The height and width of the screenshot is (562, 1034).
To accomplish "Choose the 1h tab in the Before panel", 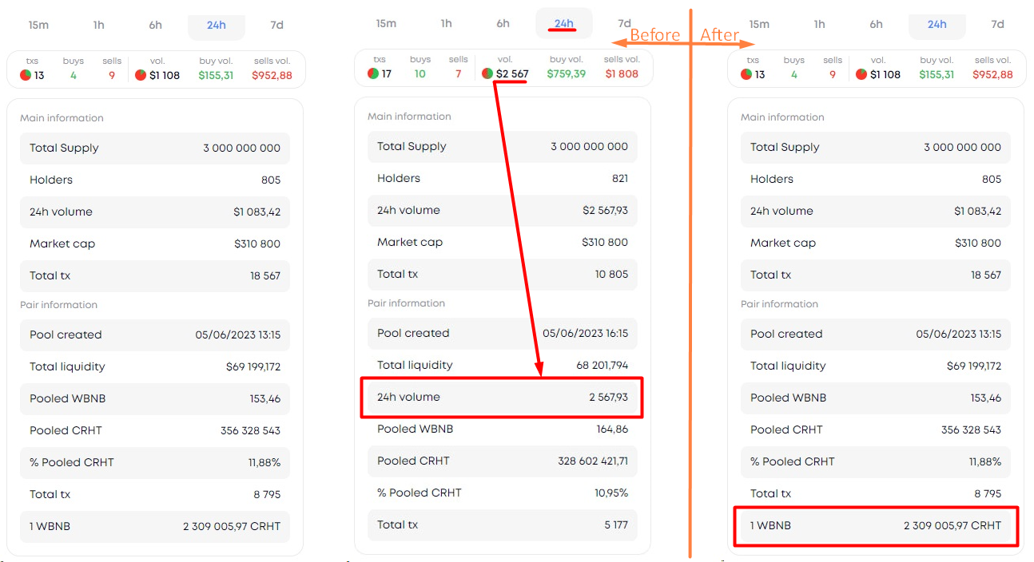I will pyautogui.click(x=446, y=23).
